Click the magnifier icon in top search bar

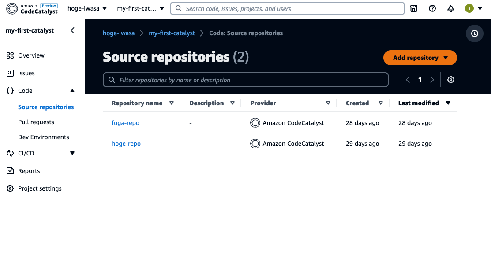pos(179,8)
